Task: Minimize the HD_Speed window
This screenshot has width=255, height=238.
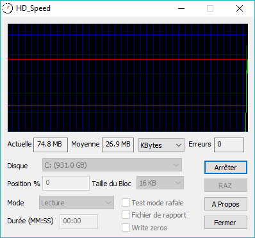Action: click(x=181, y=8)
